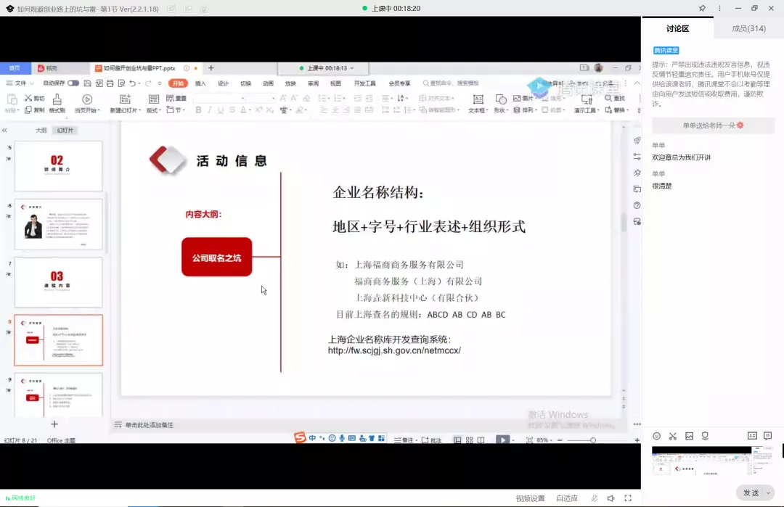Select the slide 7 thumbnail labeled 03

pos(59,282)
